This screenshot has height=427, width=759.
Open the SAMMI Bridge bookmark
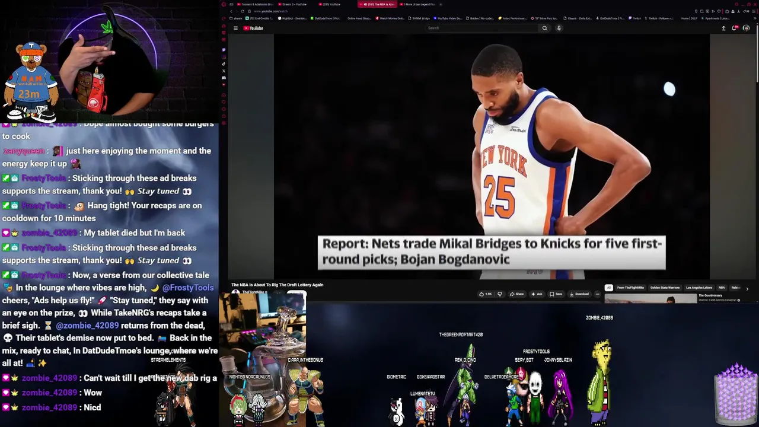click(419, 18)
